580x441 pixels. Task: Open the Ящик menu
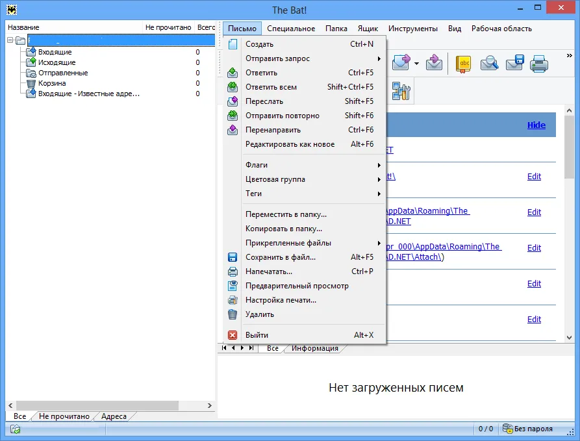click(368, 29)
